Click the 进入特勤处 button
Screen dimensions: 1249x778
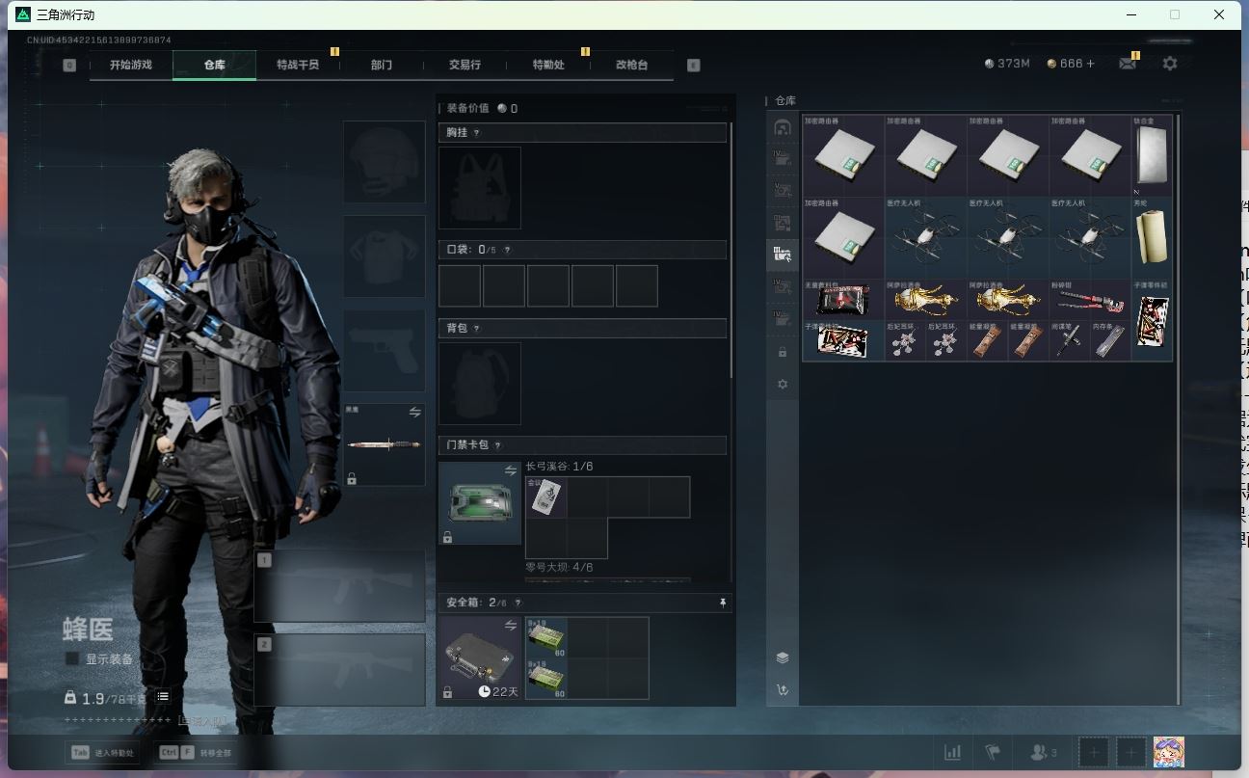(101, 752)
